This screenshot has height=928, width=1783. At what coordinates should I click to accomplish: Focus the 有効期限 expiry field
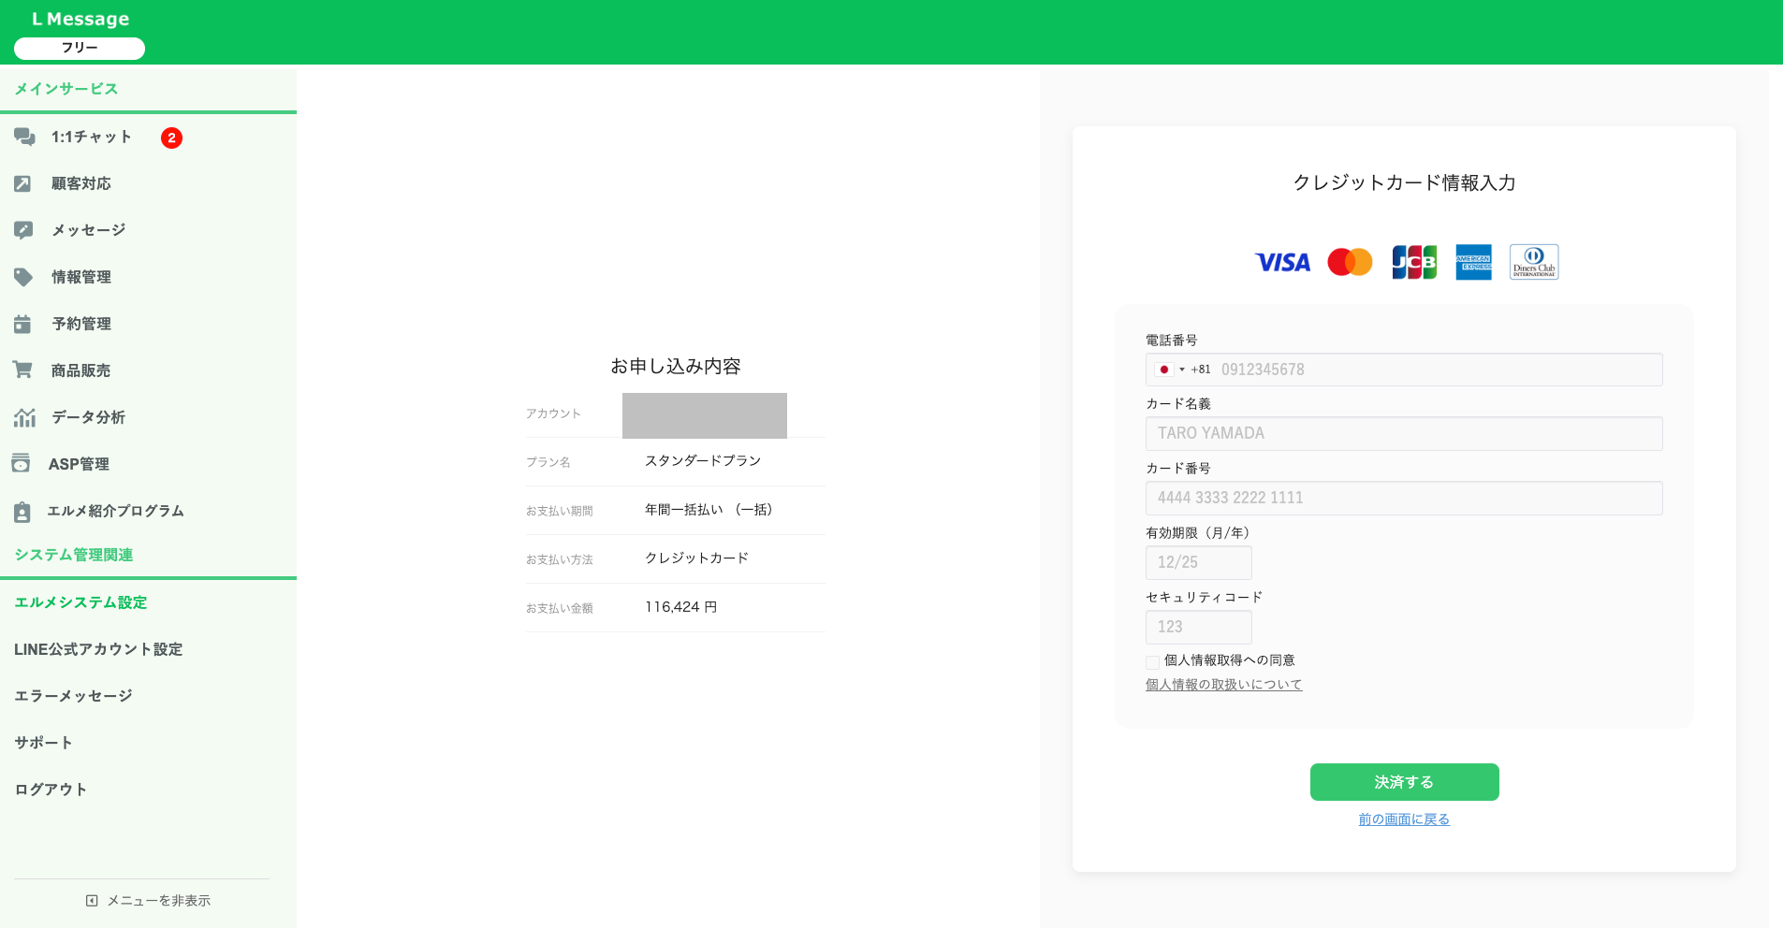click(1198, 562)
